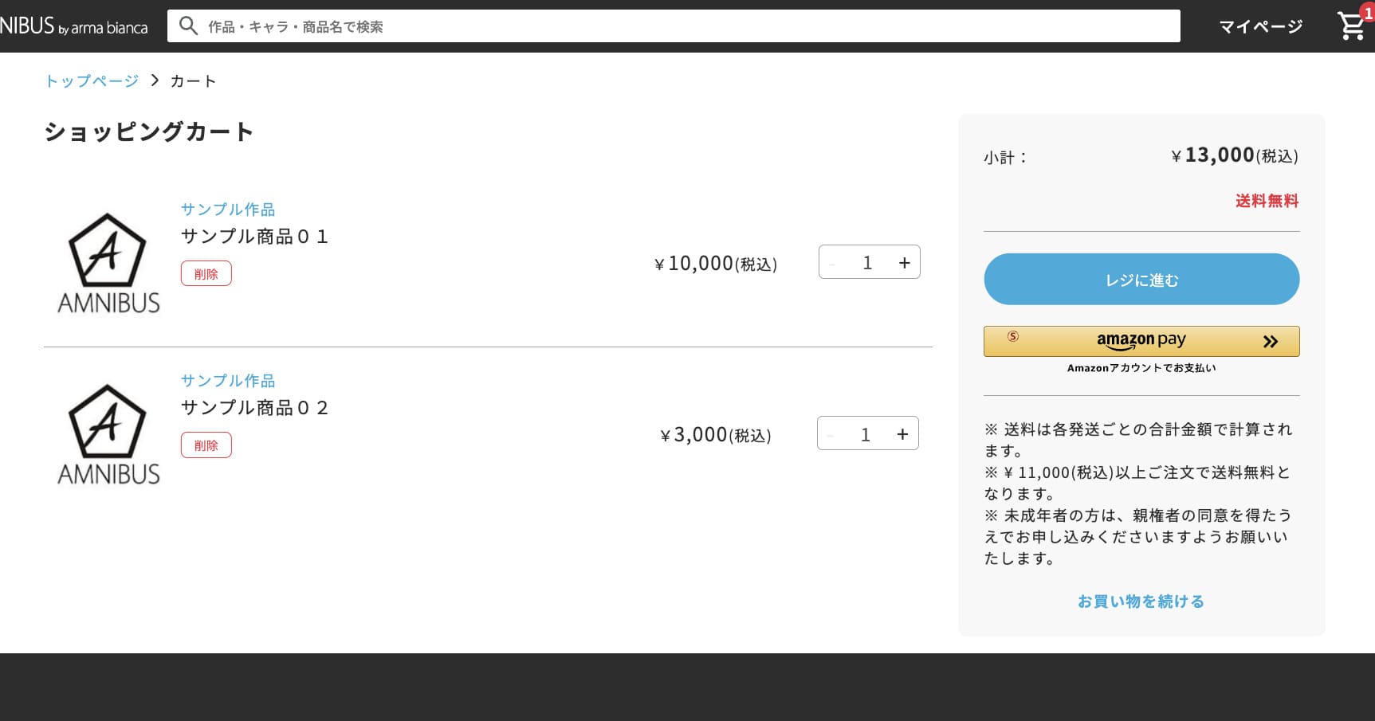Go to トップページ via breadcrumb

tap(92, 80)
